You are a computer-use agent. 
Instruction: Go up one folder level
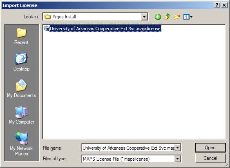(x=167, y=17)
